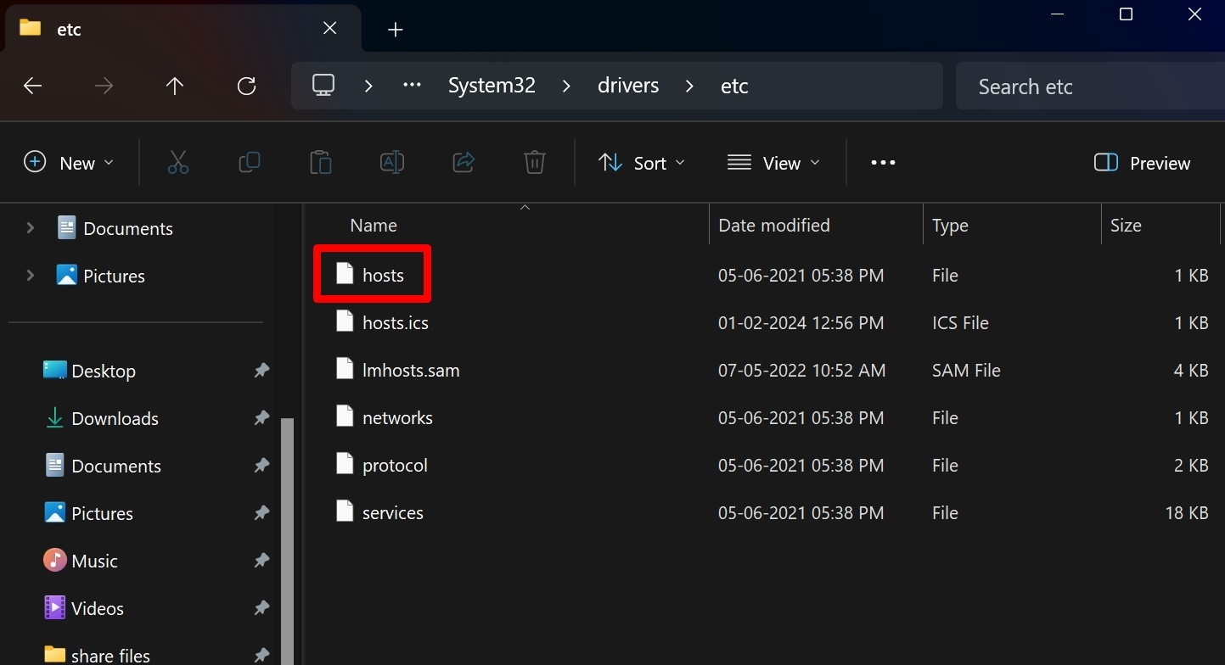Go up one folder level
The width and height of the screenshot is (1225, 665).
click(175, 86)
